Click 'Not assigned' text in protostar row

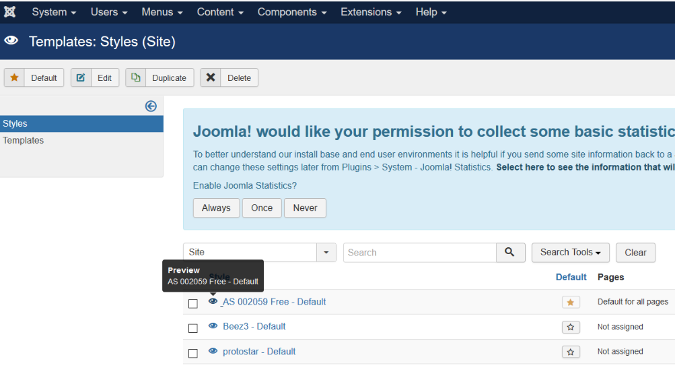click(x=620, y=352)
